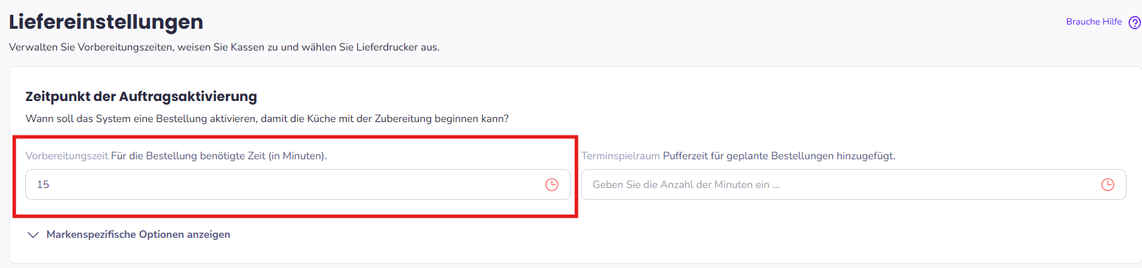Click the question text Wann soll das System
This screenshot has width=1142, height=268.
[x=267, y=119]
